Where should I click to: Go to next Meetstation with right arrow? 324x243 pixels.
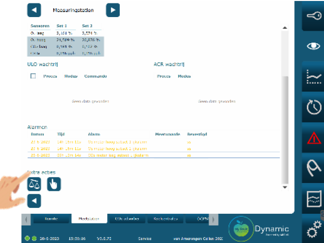[x=113, y=10]
